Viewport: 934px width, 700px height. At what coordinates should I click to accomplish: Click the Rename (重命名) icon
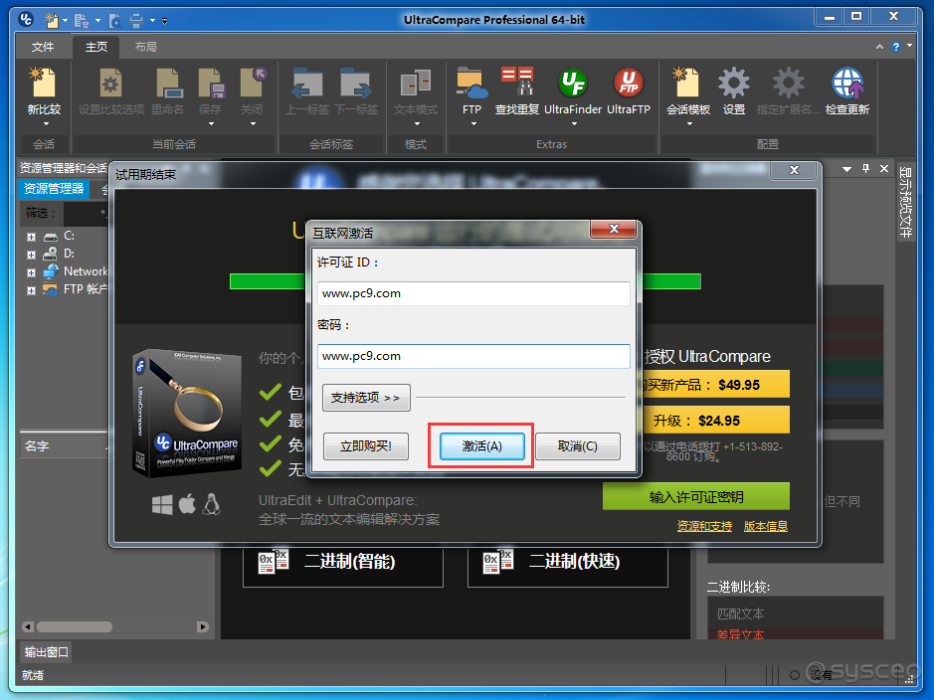(168, 84)
